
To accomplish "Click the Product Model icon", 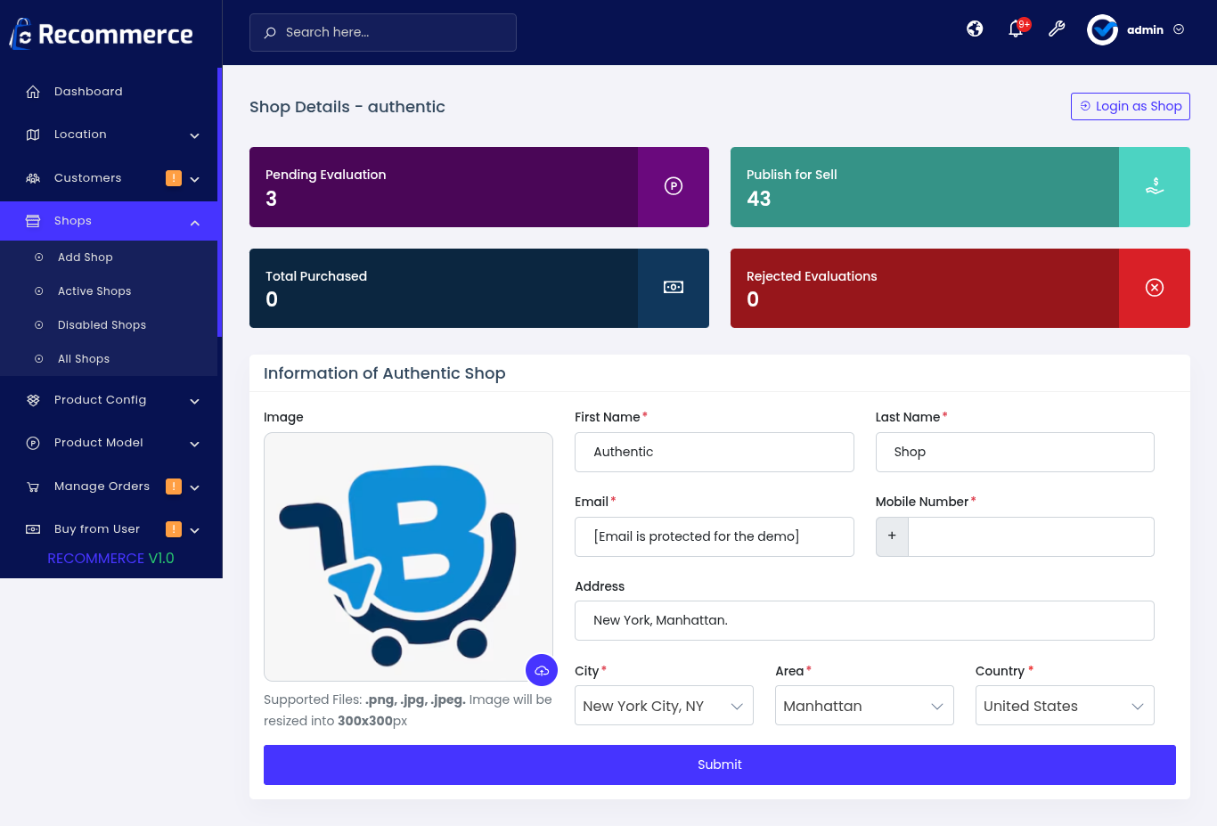I will 33,443.
